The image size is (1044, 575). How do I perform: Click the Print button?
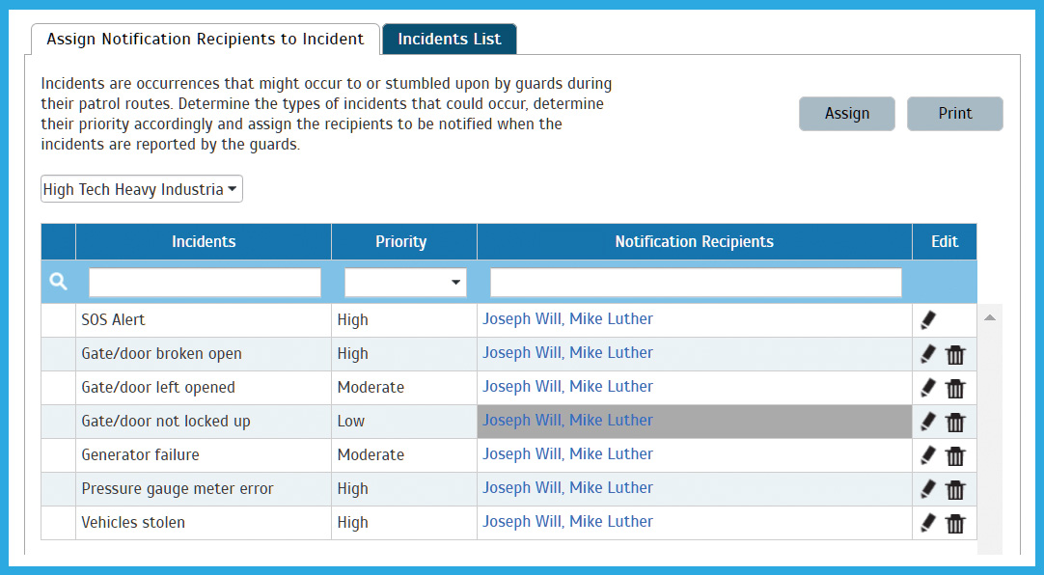(x=954, y=114)
